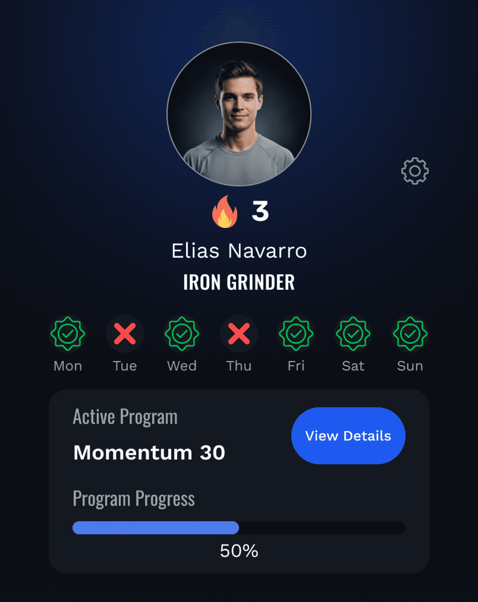The width and height of the screenshot is (478, 602).
Task: Tap Saturday's green check badge
Action: click(353, 334)
